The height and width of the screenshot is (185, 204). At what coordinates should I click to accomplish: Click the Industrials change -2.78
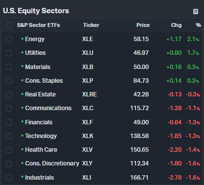pyautogui.click(x=175, y=178)
